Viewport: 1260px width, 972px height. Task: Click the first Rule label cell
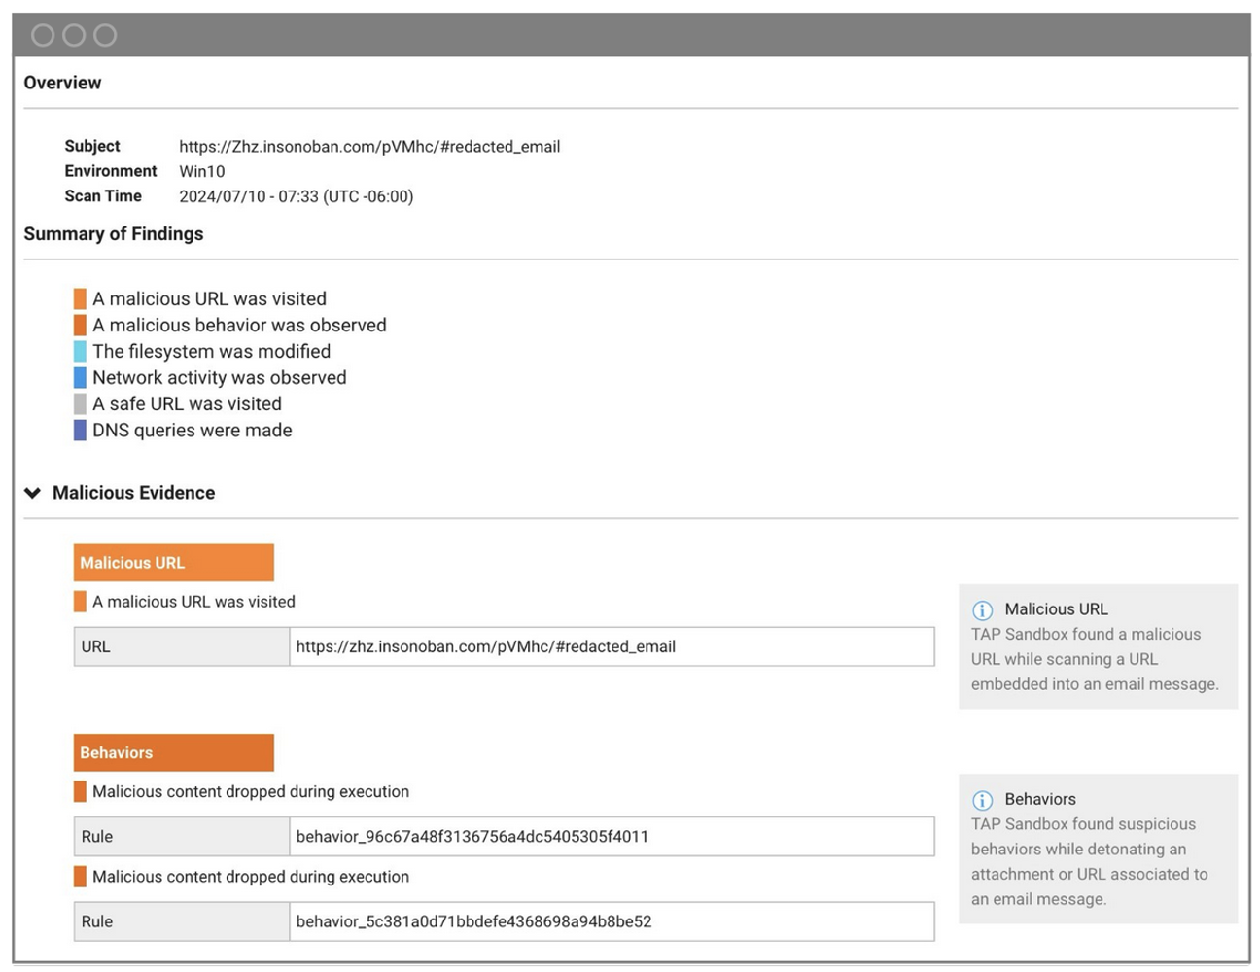[182, 836]
